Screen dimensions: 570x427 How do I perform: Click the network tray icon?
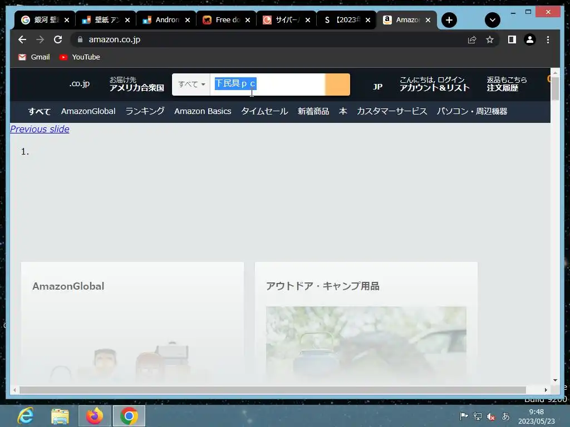coord(477,416)
